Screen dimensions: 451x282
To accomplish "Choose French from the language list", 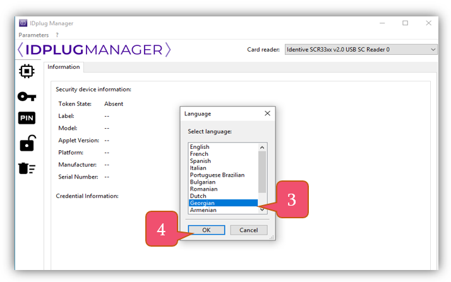I will (199, 154).
